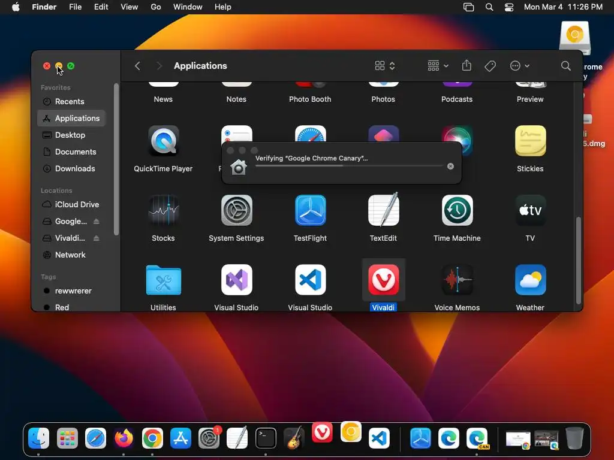The height and width of the screenshot is (460, 614).
Task: Eject the Google disk in sidebar
Action: pyautogui.click(x=97, y=222)
